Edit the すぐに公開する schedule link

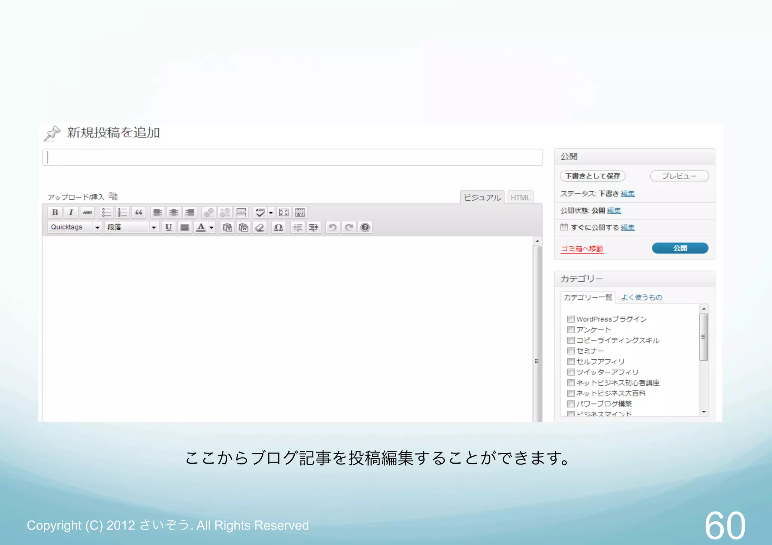628,227
